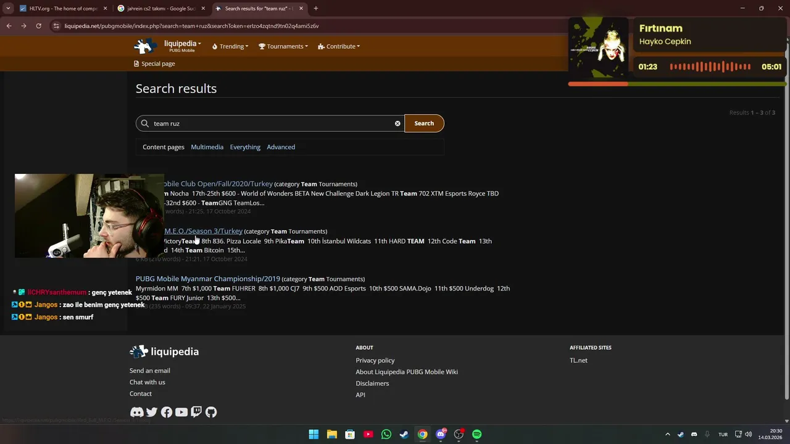Close the jahrein cs2 takımı Google tab

point(203,9)
